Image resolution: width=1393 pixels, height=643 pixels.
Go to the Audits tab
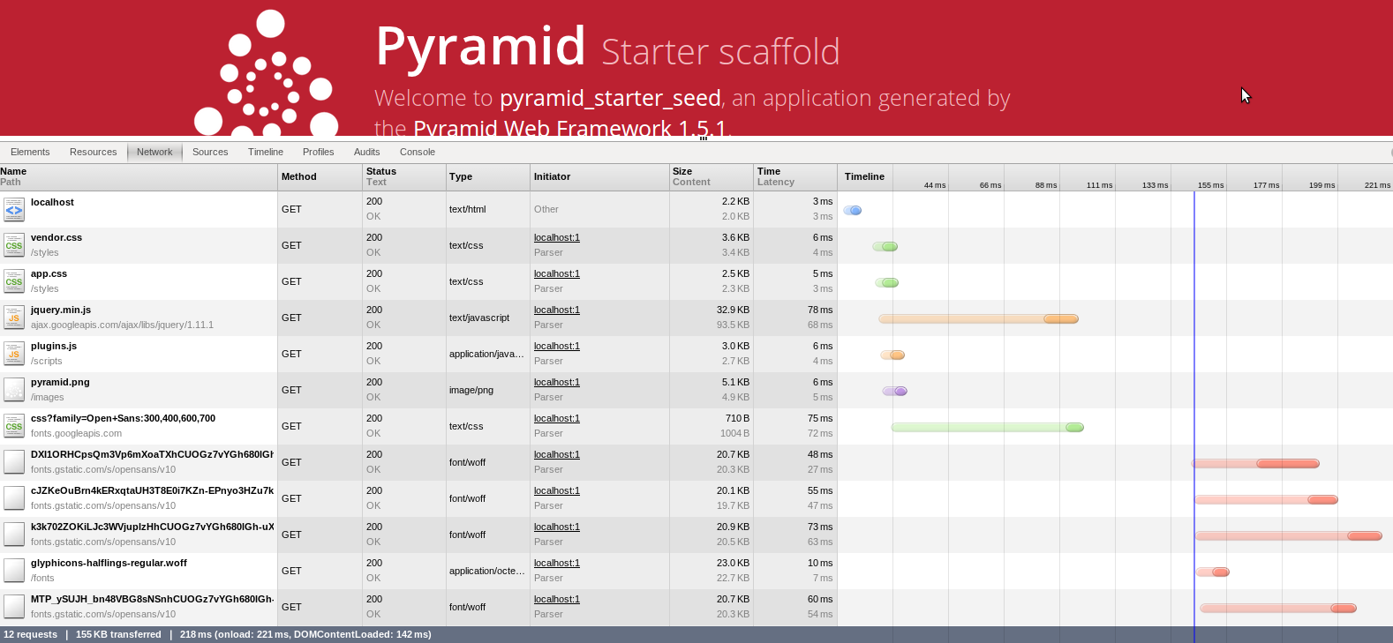tap(367, 152)
